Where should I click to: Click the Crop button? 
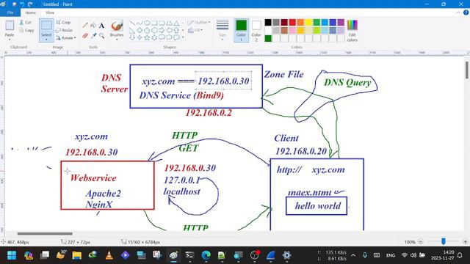[x=63, y=23]
